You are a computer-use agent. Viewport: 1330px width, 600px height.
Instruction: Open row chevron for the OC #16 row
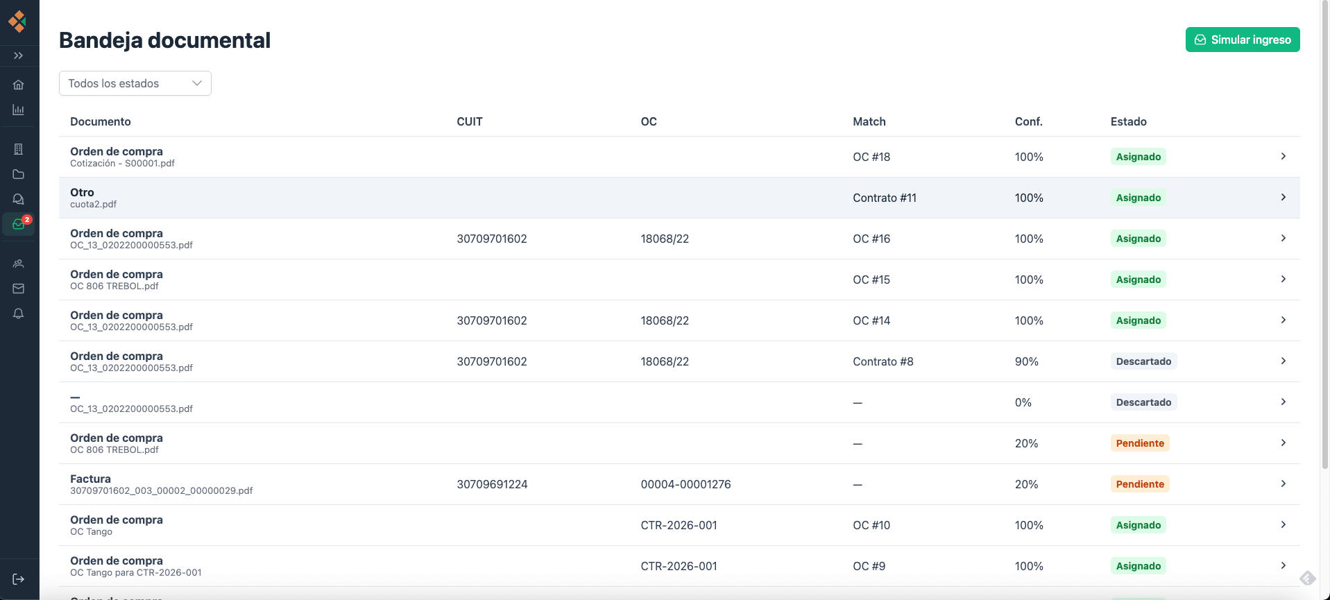point(1283,238)
